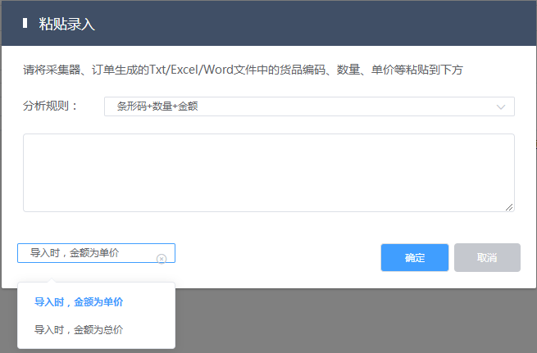
Task: Click the 确定 confirm button
Action: click(414, 257)
